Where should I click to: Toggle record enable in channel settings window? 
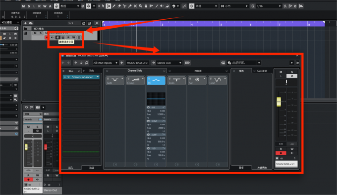point(281,153)
